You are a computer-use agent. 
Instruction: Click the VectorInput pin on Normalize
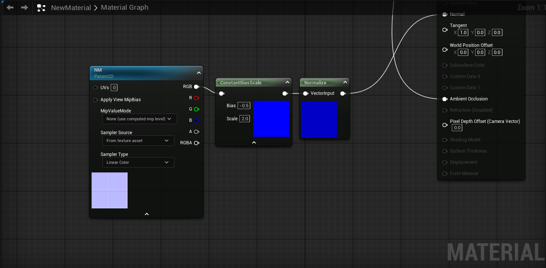pos(306,93)
